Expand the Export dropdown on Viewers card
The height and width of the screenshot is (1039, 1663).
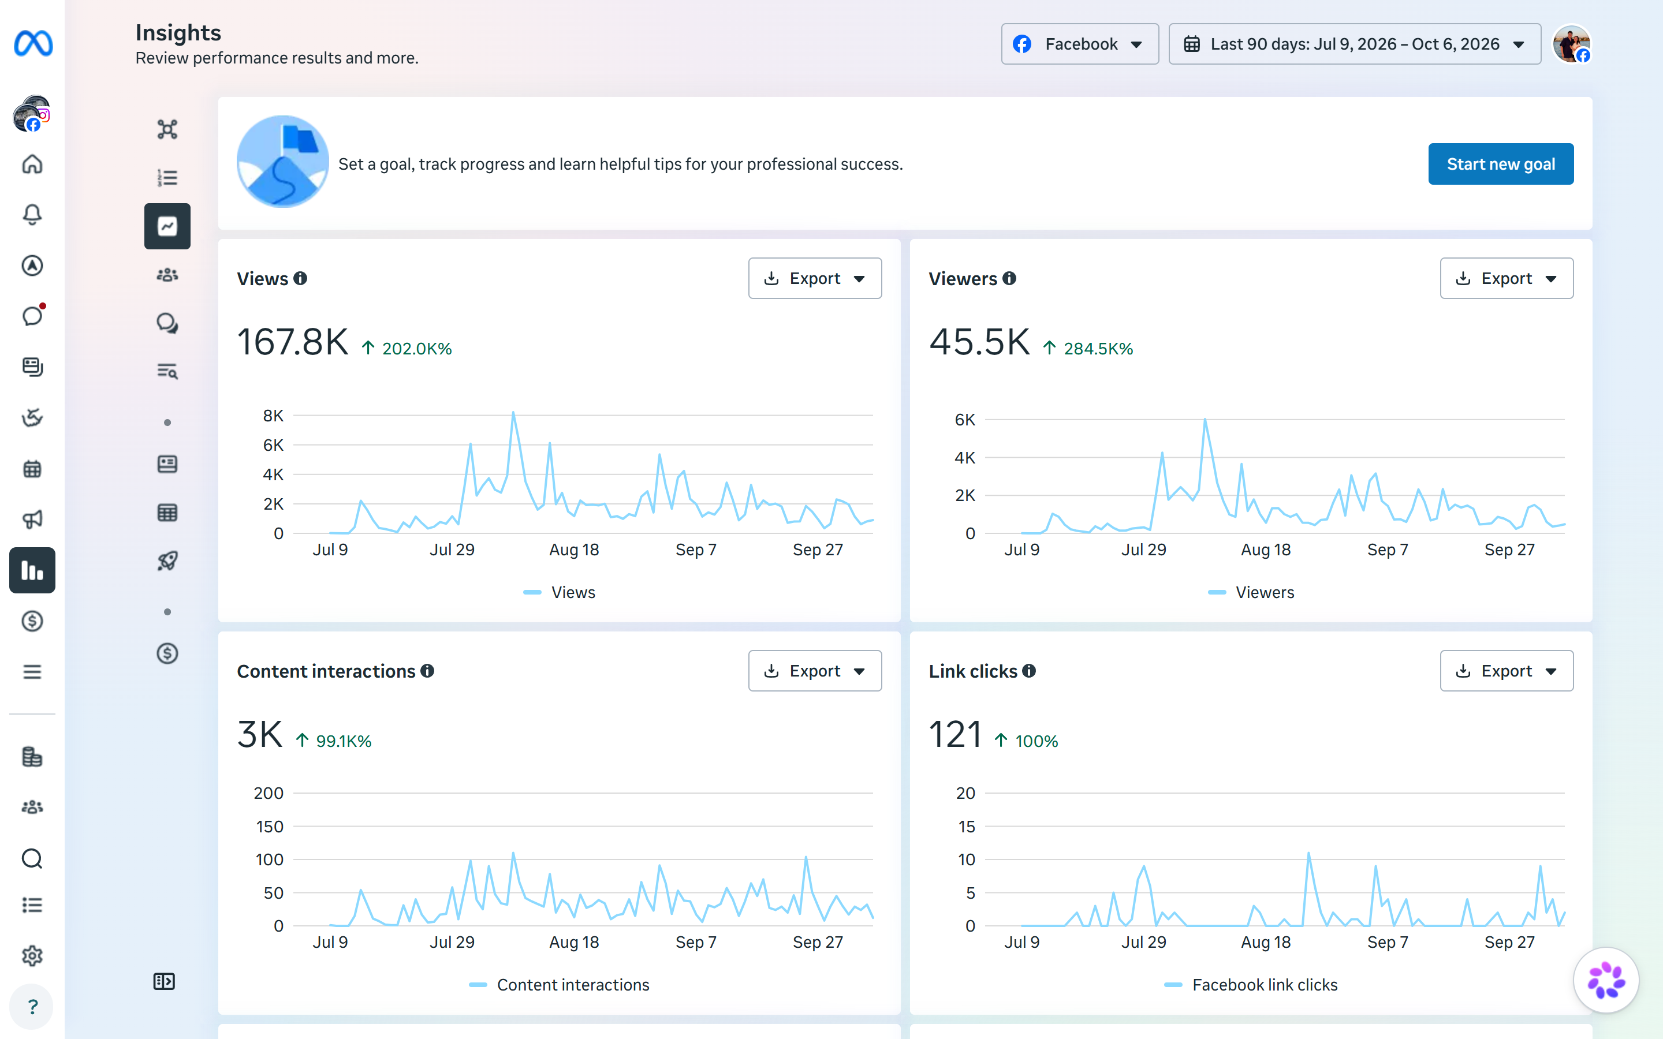1507,278
